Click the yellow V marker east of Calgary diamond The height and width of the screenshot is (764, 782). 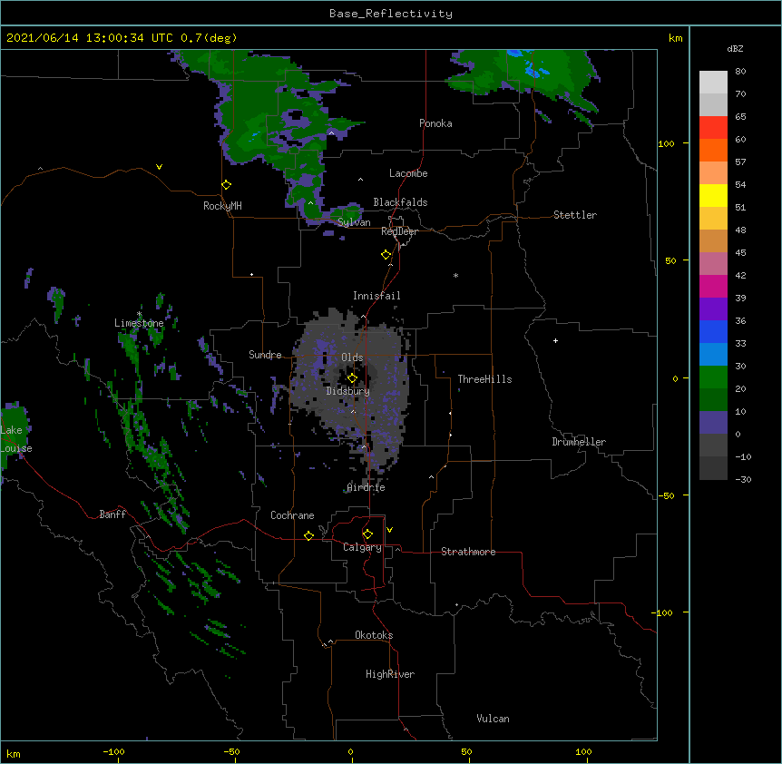[x=389, y=530]
